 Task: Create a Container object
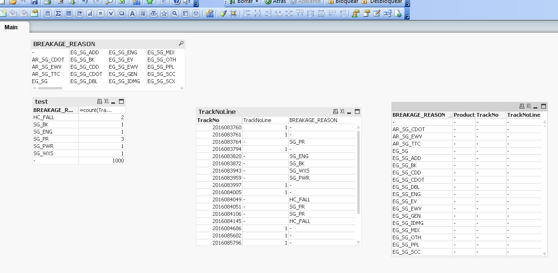[x=185, y=13]
